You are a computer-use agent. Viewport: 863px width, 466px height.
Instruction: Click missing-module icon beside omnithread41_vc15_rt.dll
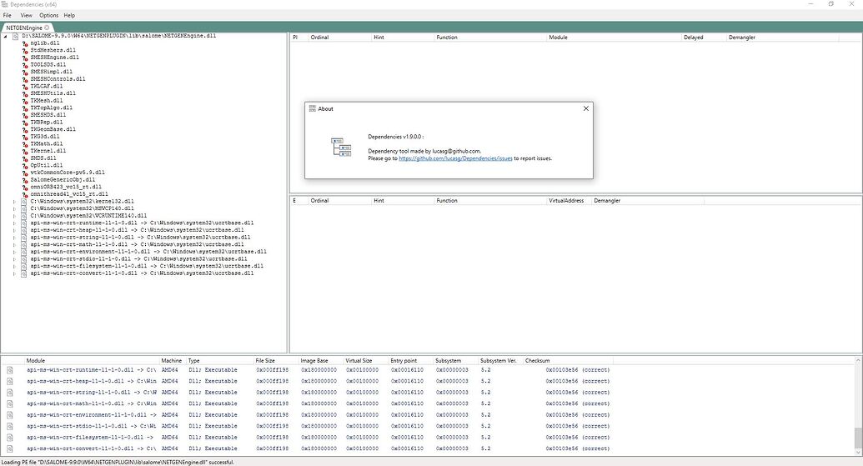25,194
